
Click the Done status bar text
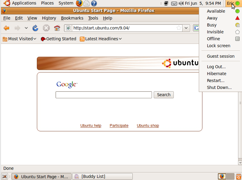tap(8, 169)
